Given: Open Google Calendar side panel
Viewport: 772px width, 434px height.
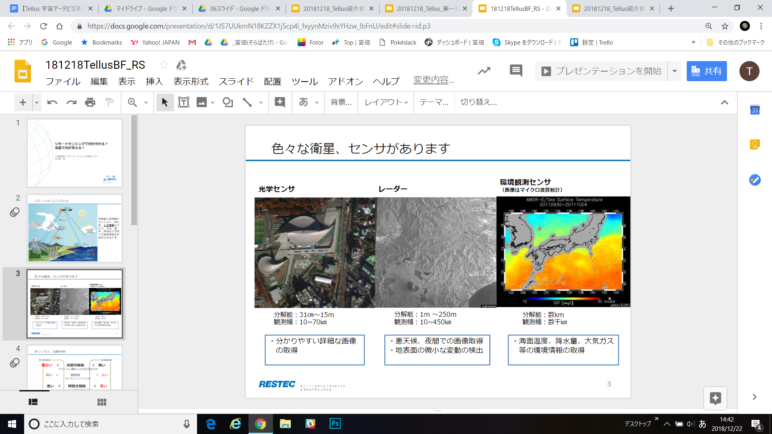Looking at the screenshot, I should [755, 110].
